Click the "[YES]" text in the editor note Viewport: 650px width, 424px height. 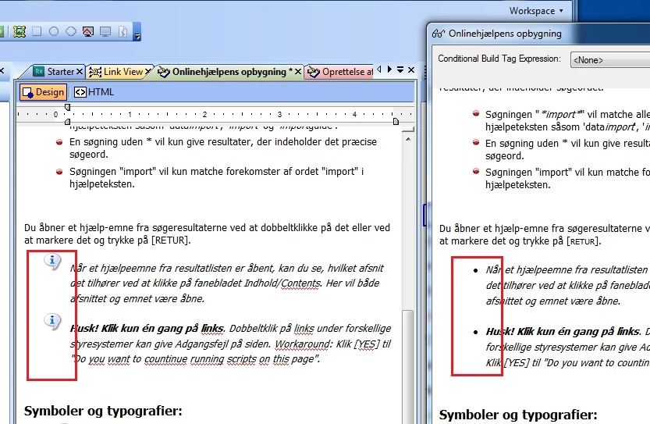pos(367,344)
